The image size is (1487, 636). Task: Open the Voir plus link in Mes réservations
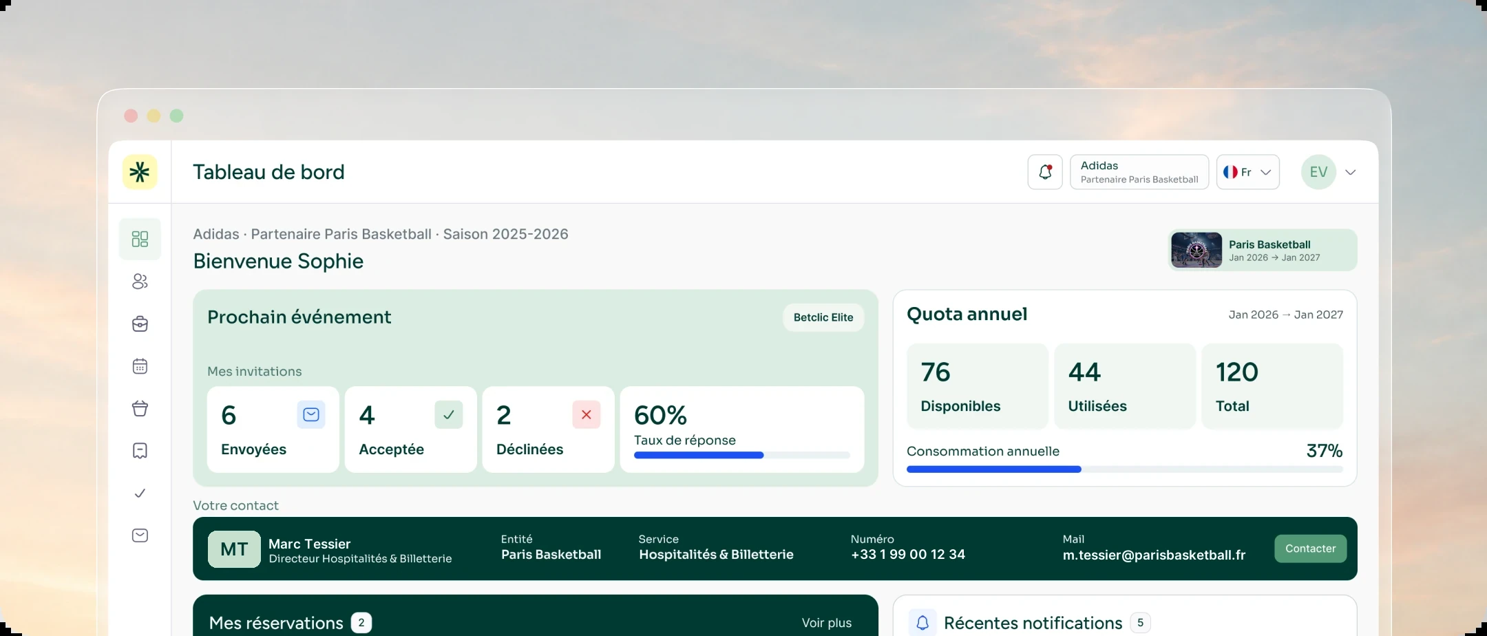click(826, 623)
